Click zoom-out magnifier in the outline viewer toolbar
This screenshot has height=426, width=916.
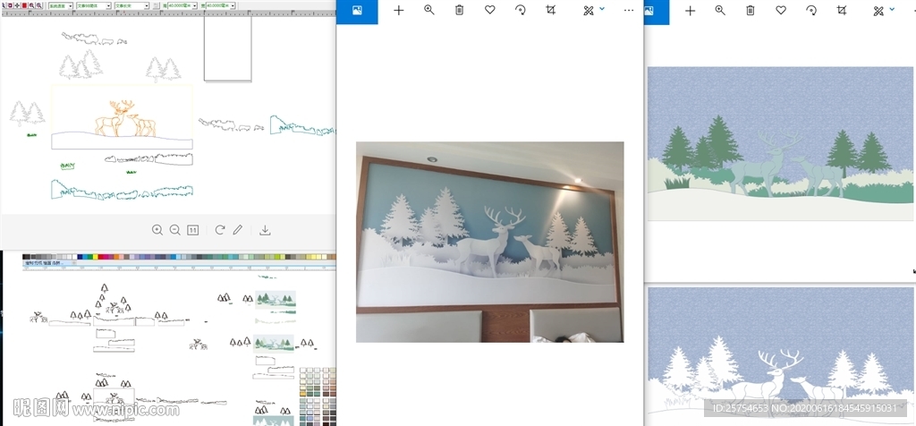174,230
